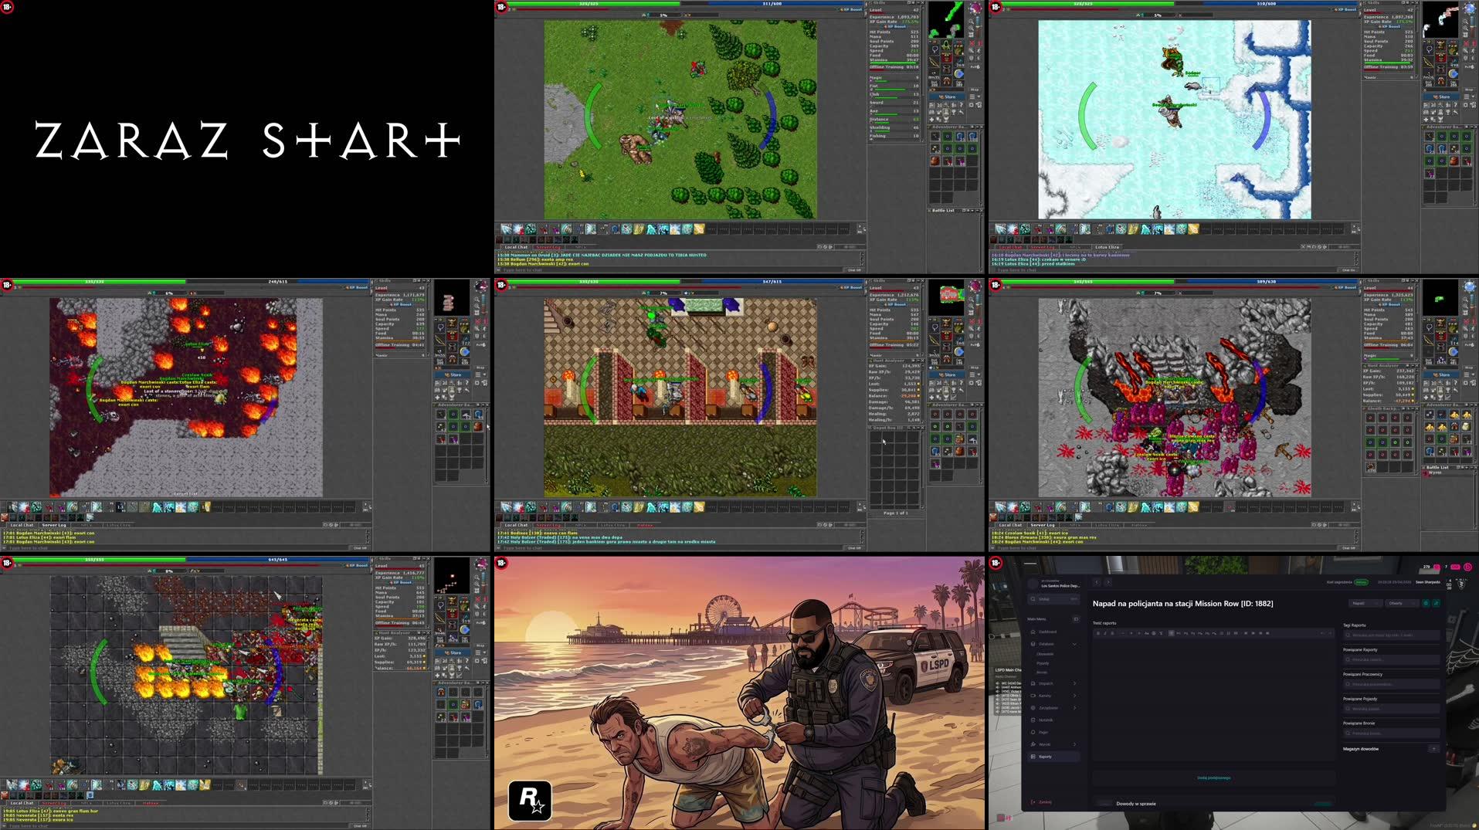Open Obywatele under Database in LSPD sidebar
Screen dimensions: 1479x830
pos(1045,654)
